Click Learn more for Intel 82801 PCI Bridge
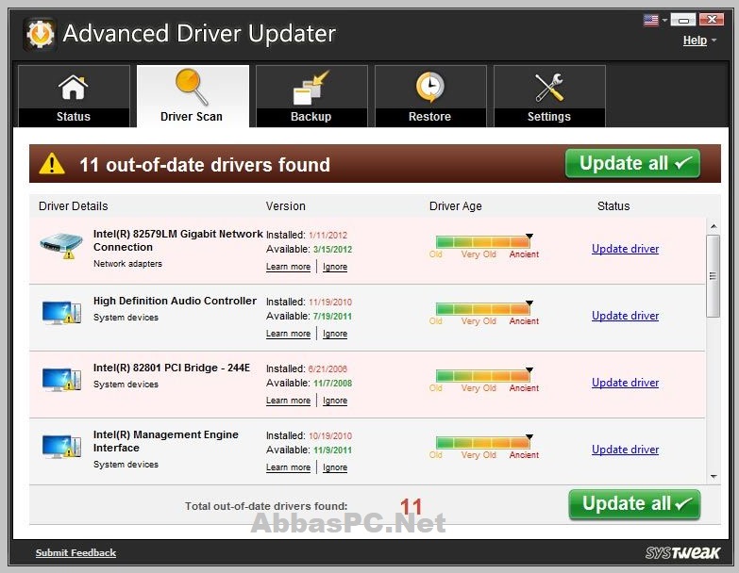The image size is (739, 573). coord(288,400)
